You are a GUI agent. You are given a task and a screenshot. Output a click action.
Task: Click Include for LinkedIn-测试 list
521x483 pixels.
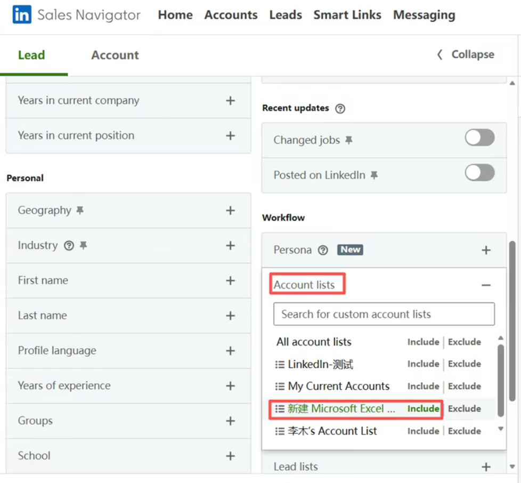423,364
